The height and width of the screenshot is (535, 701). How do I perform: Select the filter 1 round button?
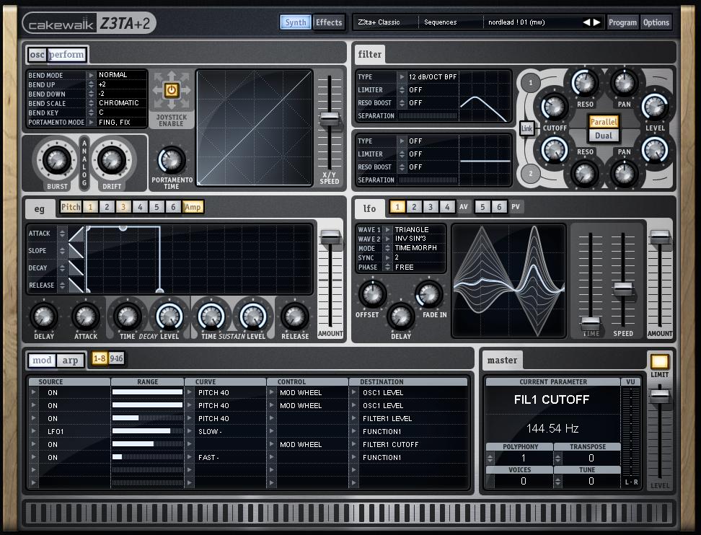[531, 83]
